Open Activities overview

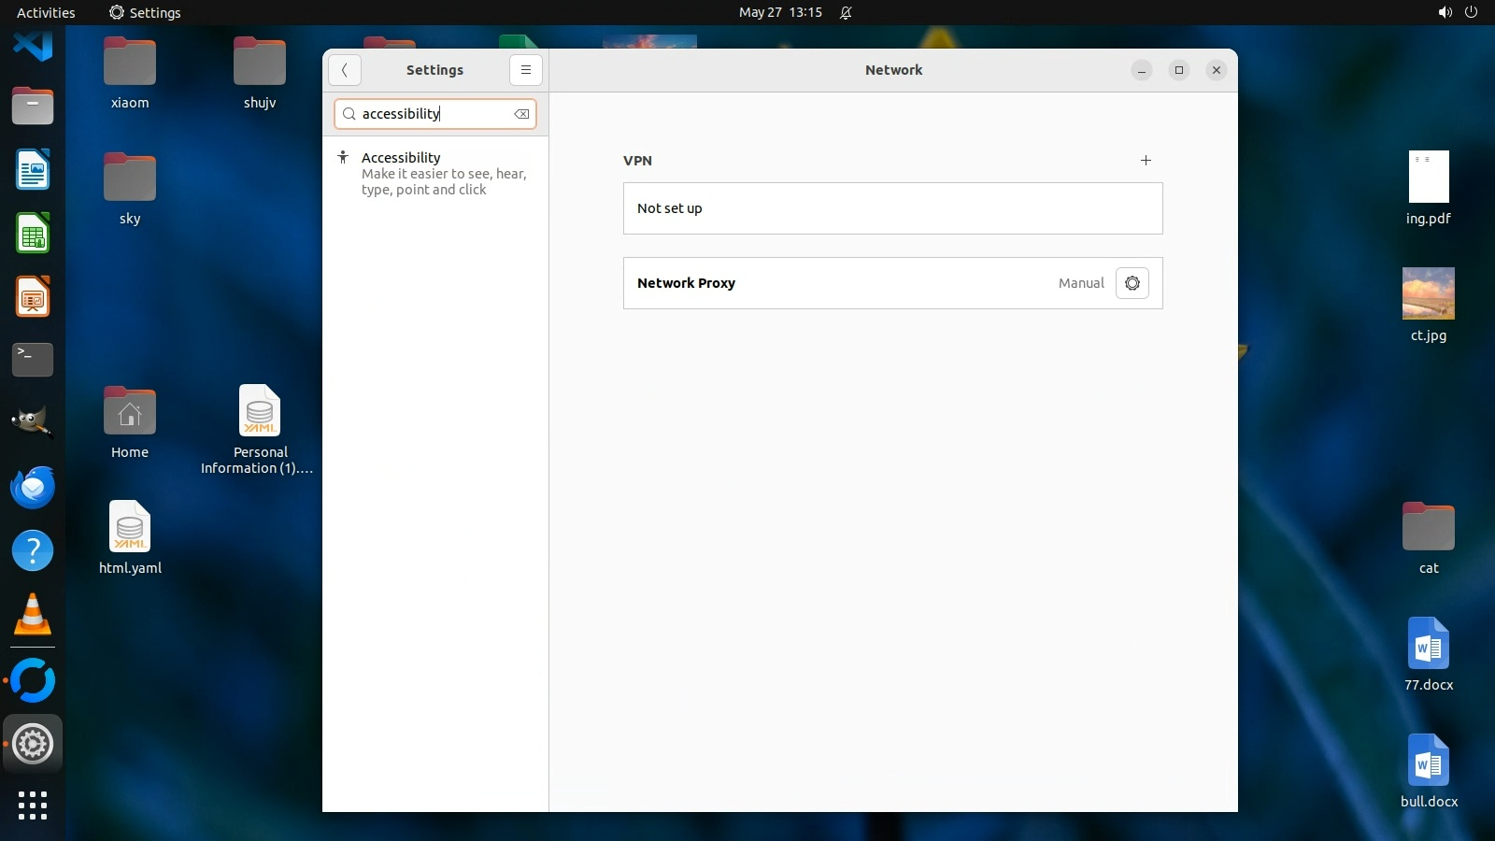pos(46,12)
